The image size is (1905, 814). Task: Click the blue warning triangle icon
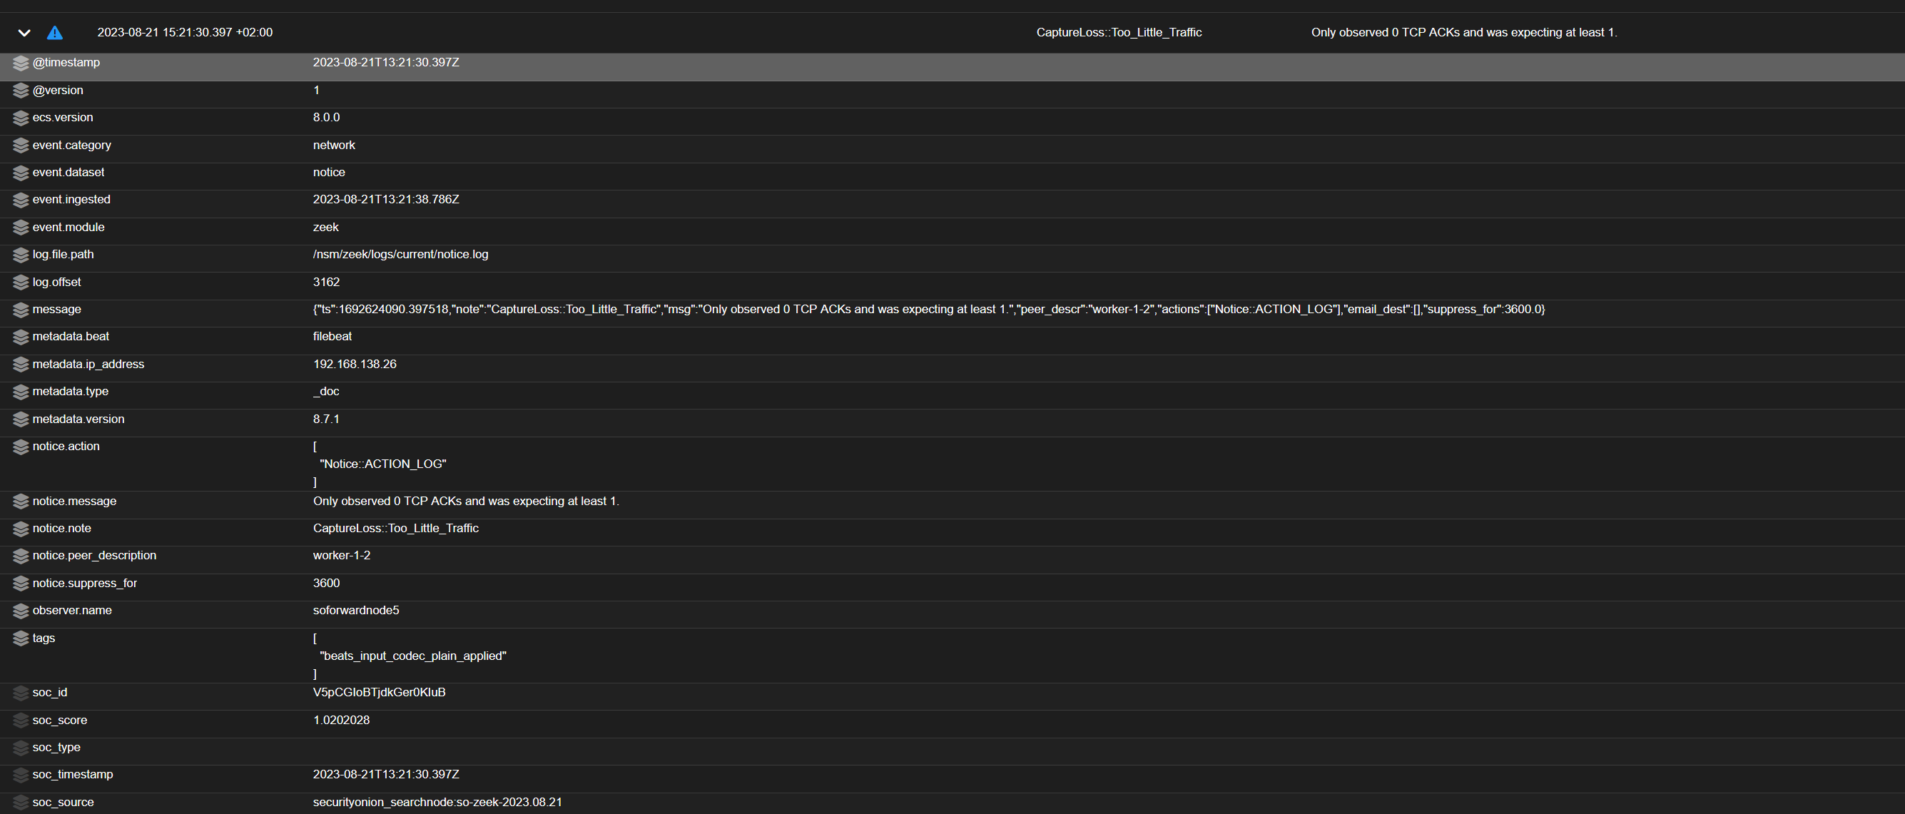[x=55, y=33]
